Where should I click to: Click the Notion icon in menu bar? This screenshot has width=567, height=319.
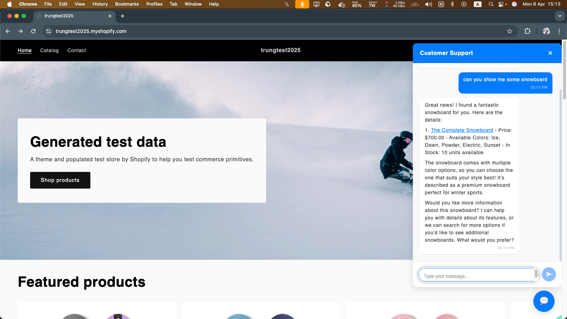441,4
